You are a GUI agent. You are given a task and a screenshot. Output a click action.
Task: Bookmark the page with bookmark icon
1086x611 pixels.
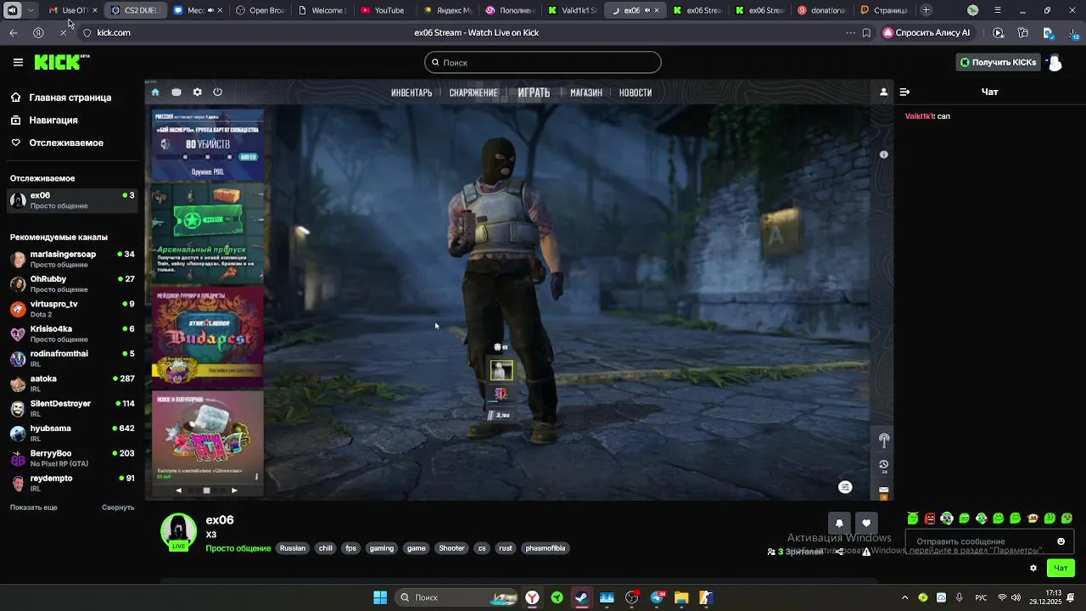click(x=866, y=32)
